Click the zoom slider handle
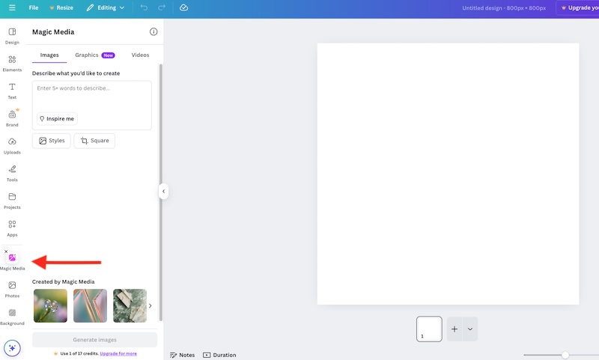This screenshot has height=360, width=599. click(x=565, y=355)
